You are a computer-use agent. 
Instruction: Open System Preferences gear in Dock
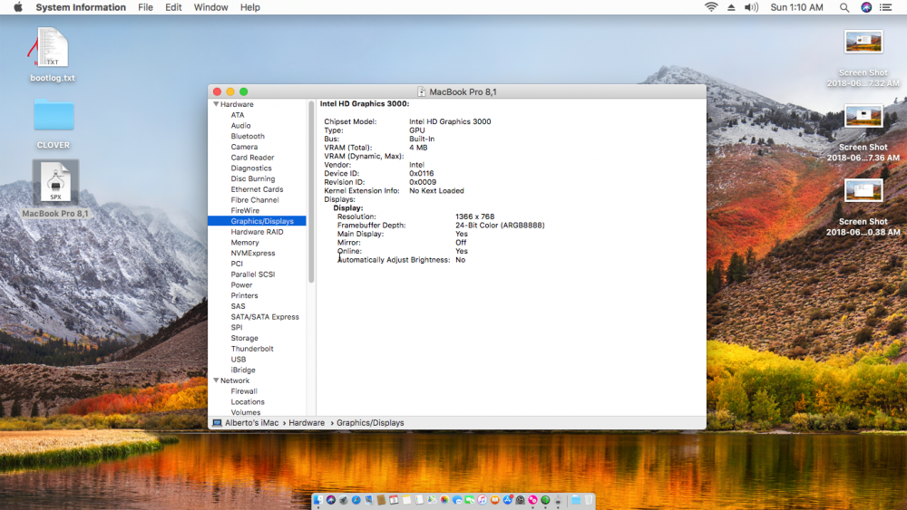pyautogui.click(x=520, y=500)
